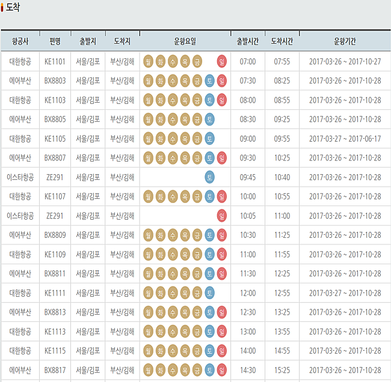Click the 10:05 departure time
This screenshot has width=391, height=382.
(x=248, y=216)
